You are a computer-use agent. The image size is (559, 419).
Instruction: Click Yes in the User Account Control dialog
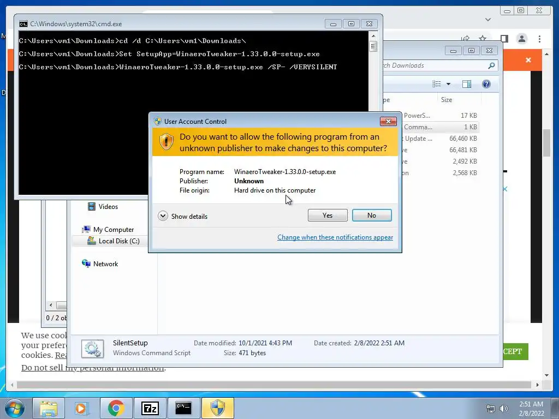coord(328,215)
